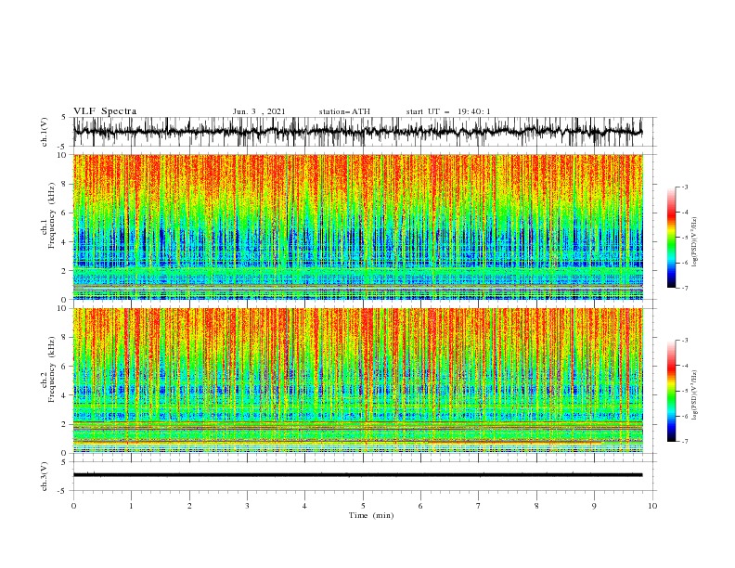Click the "station=ATH" header label

pos(344,111)
